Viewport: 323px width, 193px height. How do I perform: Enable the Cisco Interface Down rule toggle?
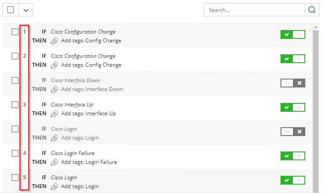point(292,83)
